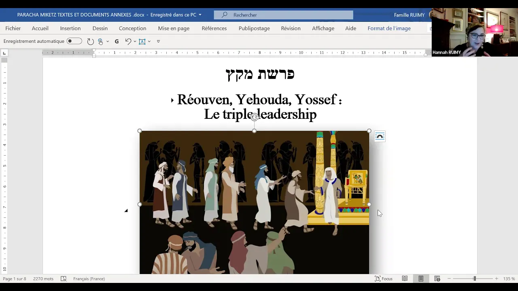The image size is (518, 291).
Task: Toggle the Enregistrement automatique switch
Action: point(74,41)
